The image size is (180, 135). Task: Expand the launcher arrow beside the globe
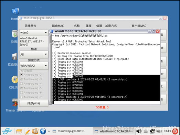49,131
